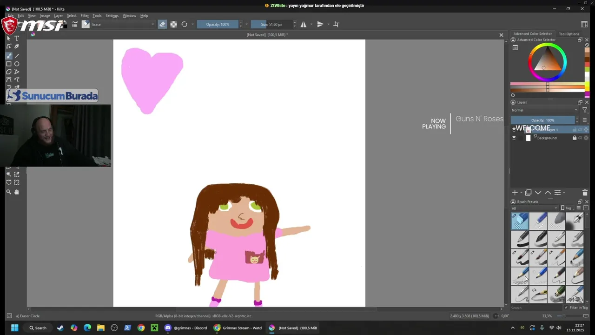Click the Windows Start button
595x335 pixels.
14,328
